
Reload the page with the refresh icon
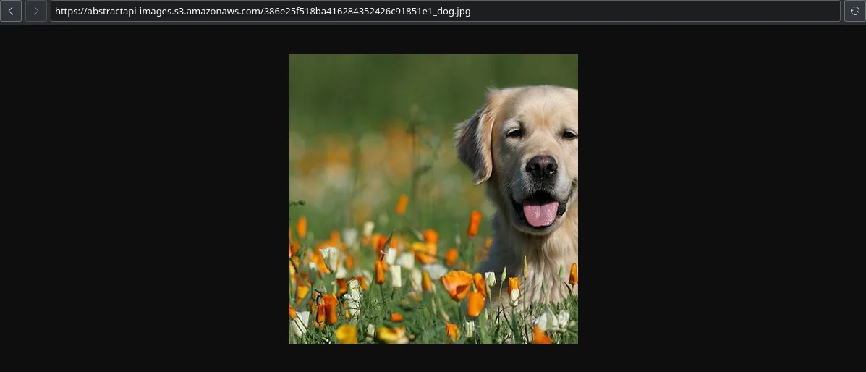click(x=855, y=11)
